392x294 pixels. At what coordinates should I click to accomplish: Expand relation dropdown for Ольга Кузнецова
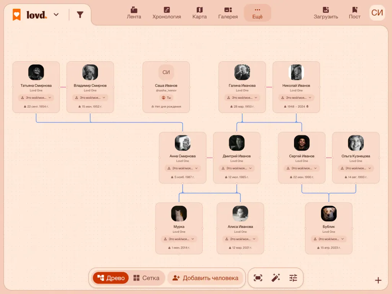click(356, 168)
